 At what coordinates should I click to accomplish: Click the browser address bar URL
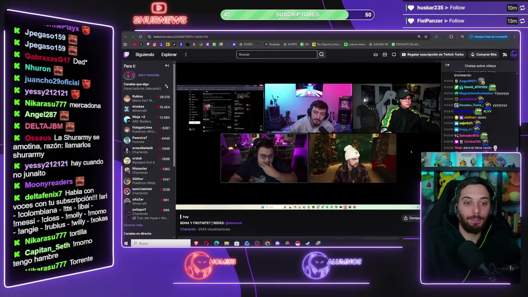[181, 37]
